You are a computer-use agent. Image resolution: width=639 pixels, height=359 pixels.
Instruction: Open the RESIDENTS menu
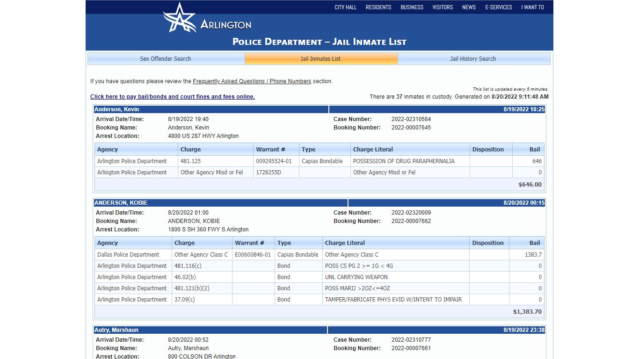click(378, 7)
